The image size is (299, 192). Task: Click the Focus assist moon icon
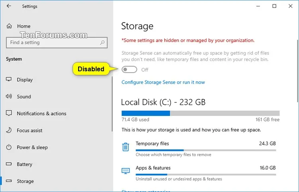click(x=9, y=130)
